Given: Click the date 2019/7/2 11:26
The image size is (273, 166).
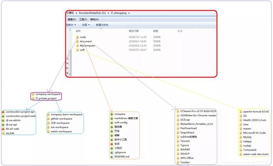Looking at the screenshot, I should point(137,37).
